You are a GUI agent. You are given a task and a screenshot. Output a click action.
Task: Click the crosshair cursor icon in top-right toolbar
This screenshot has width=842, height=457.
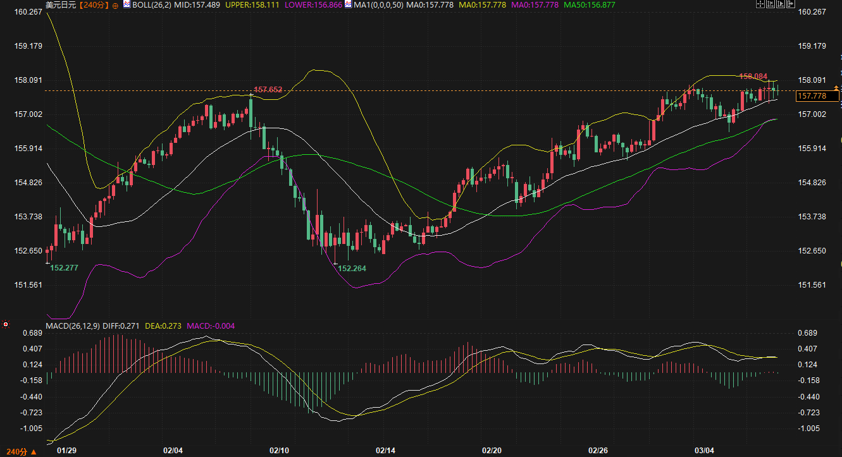760,4
